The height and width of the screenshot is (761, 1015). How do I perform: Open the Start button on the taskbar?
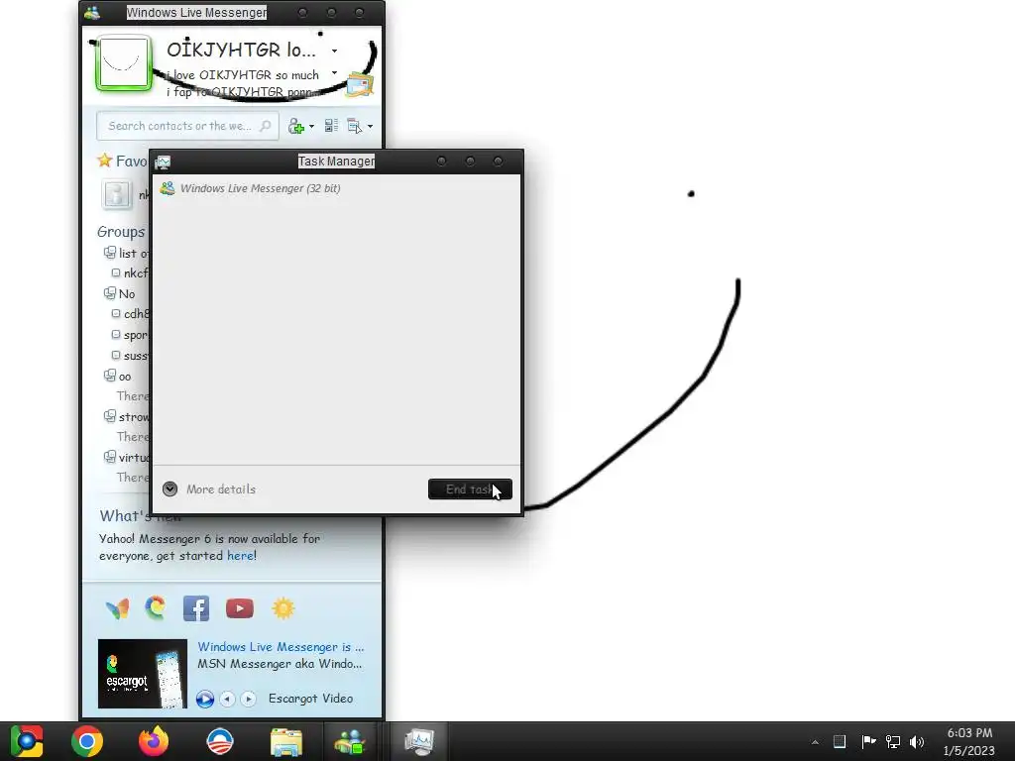tap(27, 741)
